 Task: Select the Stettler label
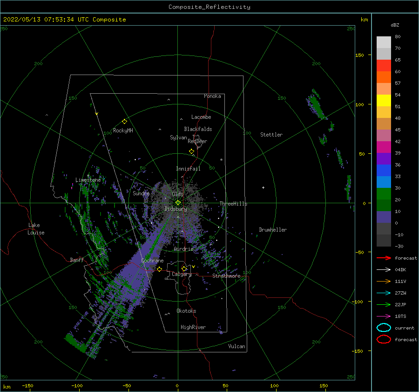click(x=271, y=135)
